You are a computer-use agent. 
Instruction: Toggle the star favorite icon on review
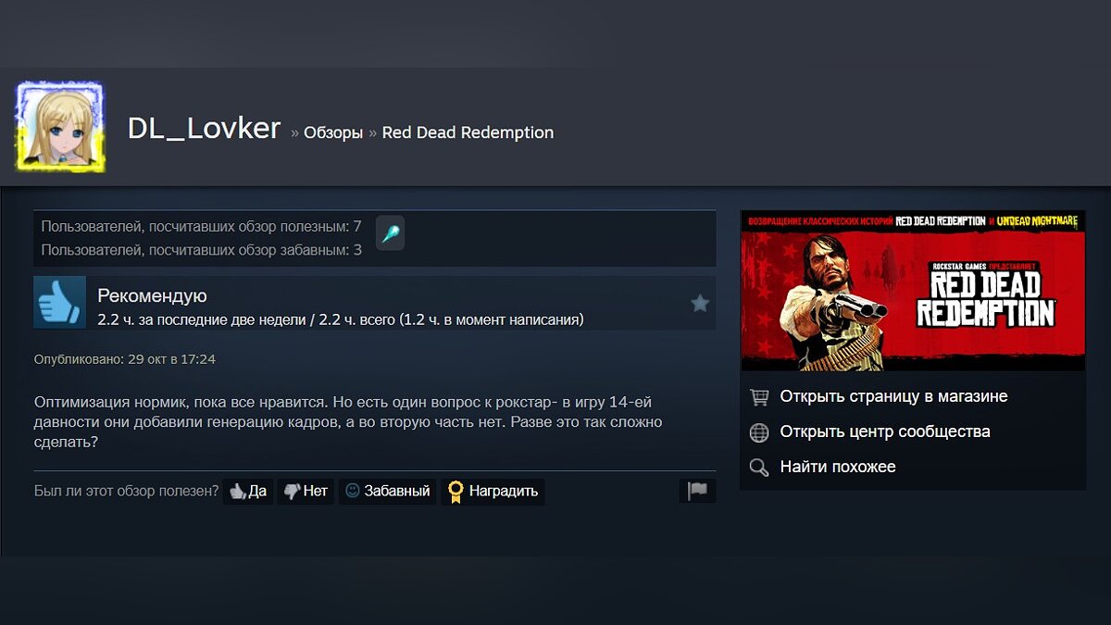700,303
